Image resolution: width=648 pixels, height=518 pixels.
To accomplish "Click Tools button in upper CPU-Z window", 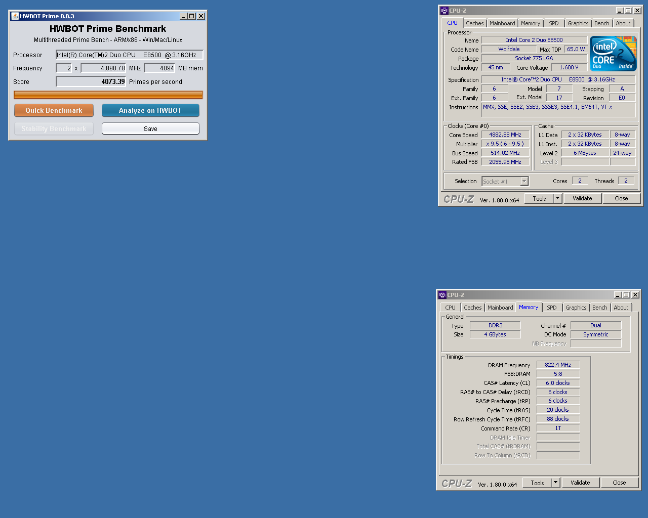I will pyautogui.click(x=539, y=198).
